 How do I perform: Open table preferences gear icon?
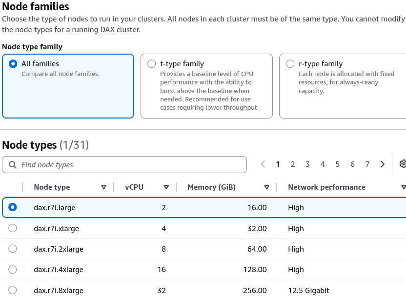(403, 164)
